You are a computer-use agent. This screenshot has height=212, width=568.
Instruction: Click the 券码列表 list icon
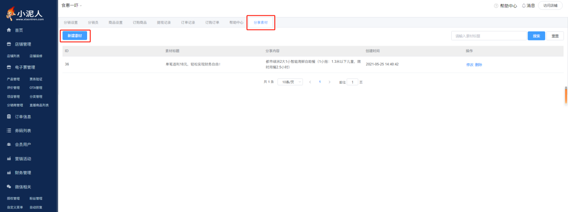pyautogui.click(x=9, y=130)
